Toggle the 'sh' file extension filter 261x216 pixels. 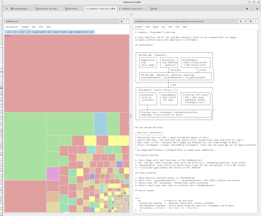point(50,32)
